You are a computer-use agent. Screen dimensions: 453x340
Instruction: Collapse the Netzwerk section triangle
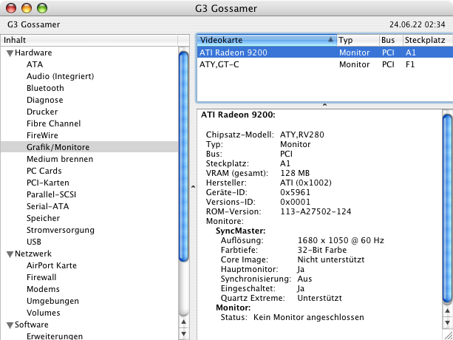tap(10, 254)
